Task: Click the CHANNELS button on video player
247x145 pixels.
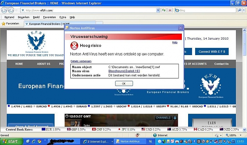Action: tap(163, 118)
